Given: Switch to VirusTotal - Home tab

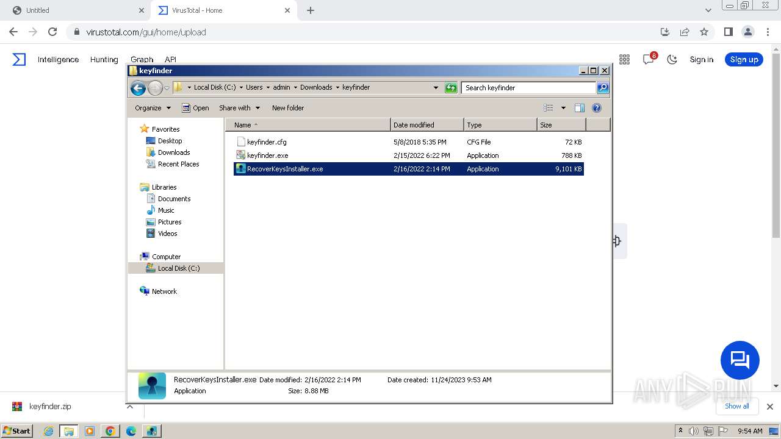Looking at the screenshot, I should click(x=223, y=10).
